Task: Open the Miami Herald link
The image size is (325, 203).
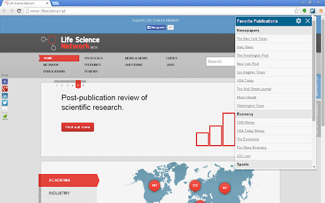Action: [x=246, y=97]
